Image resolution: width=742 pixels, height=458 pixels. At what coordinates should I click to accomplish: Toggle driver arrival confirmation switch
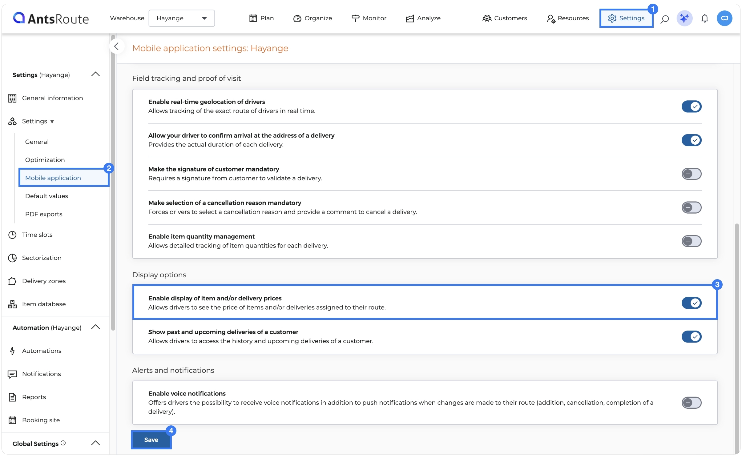(x=691, y=140)
